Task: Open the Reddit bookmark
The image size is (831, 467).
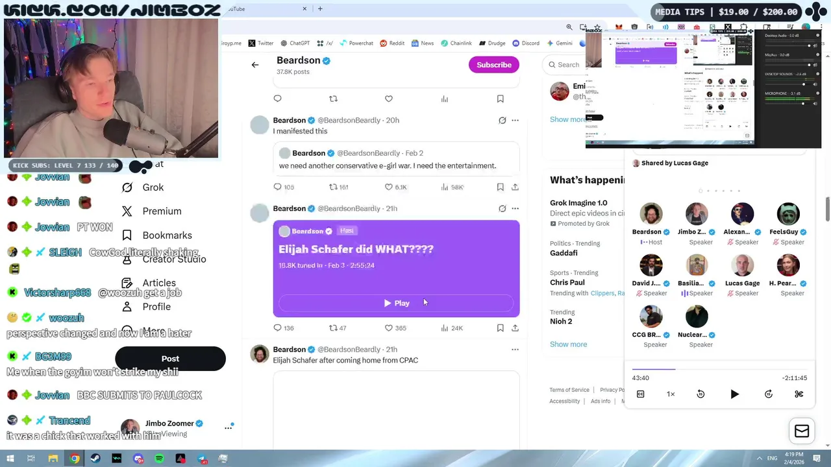Action: click(x=392, y=43)
